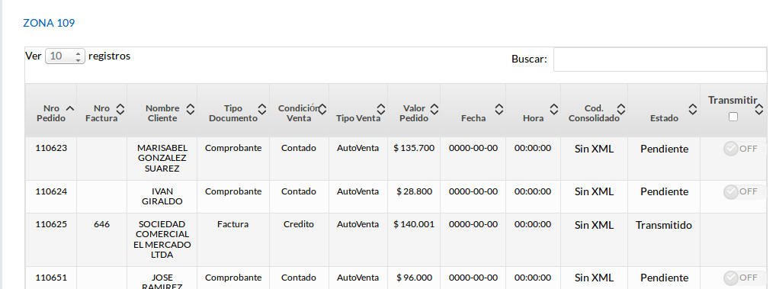Enable transmit switch for order 110624
The width and height of the screenshot is (776, 289).
click(741, 191)
